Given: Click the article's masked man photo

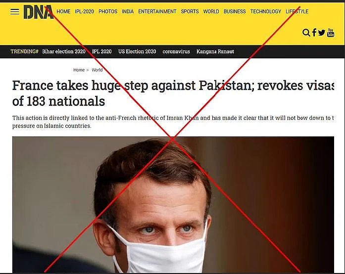Looking at the screenshot, I should point(173,204).
